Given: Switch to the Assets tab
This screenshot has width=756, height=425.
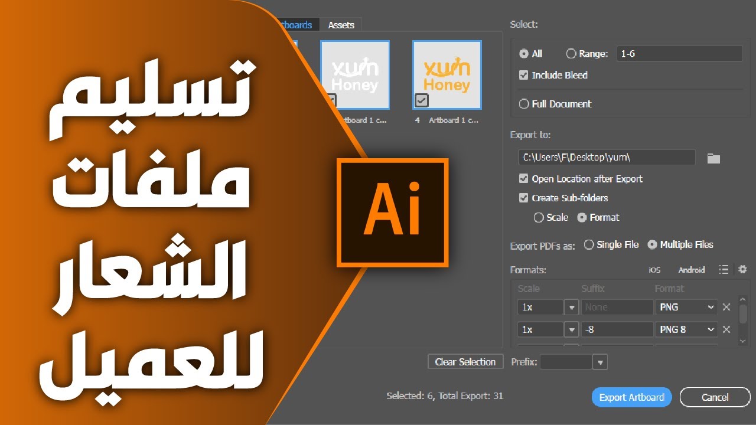Looking at the screenshot, I should pos(341,25).
